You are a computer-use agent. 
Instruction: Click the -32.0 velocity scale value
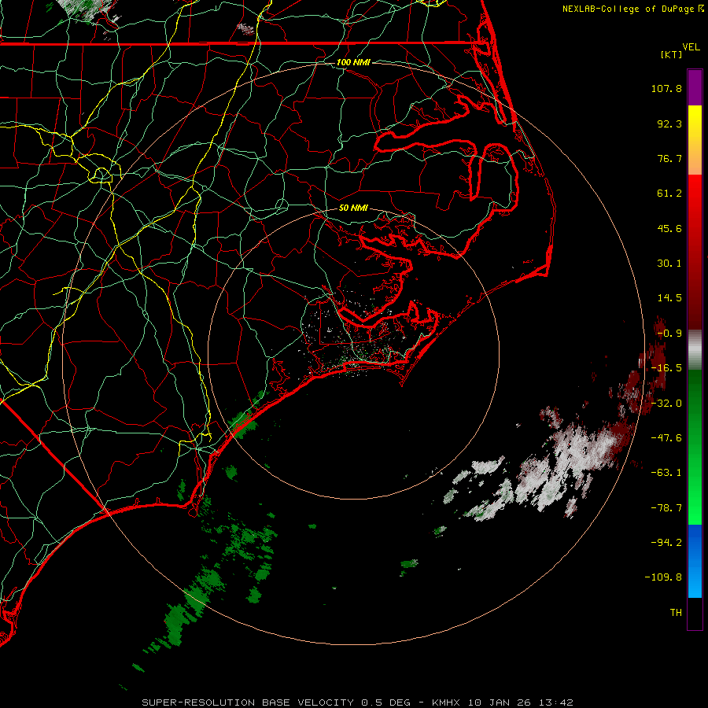pos(666,404)
